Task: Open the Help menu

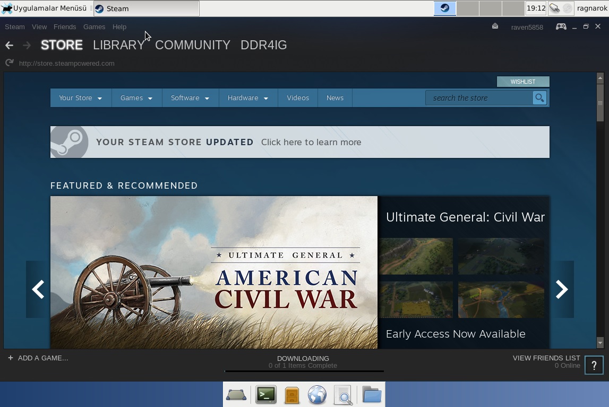Action: (119, 26)
